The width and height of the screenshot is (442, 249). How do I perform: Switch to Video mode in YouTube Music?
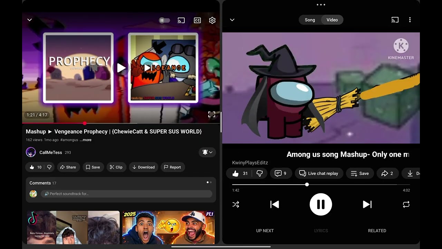[x=332, y=20]
